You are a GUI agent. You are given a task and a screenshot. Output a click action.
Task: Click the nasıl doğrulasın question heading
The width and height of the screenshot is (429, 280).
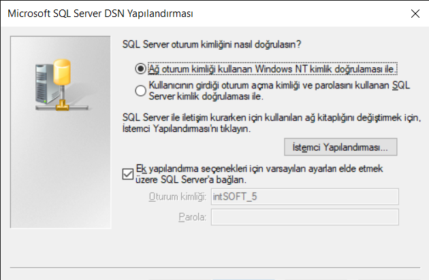(212, 44)
